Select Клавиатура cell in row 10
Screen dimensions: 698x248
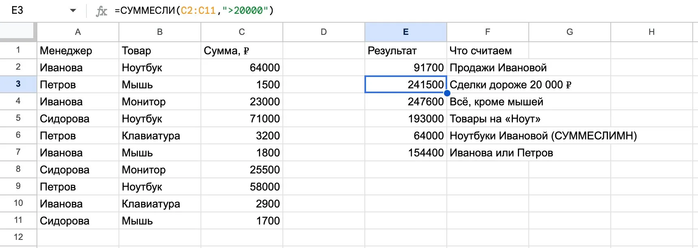(160, 204)
